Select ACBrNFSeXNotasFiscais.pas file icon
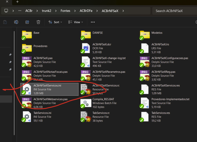Image resolution: width=197 pixels, height=142 pixels. pyautogui.click(x=27, y=75)
